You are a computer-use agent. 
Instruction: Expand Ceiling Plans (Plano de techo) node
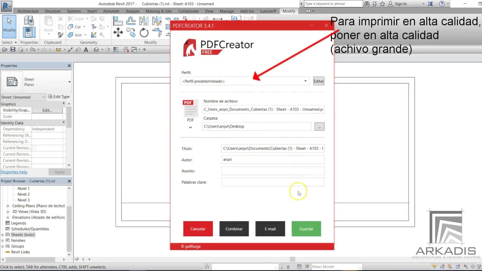click(8, 206)
